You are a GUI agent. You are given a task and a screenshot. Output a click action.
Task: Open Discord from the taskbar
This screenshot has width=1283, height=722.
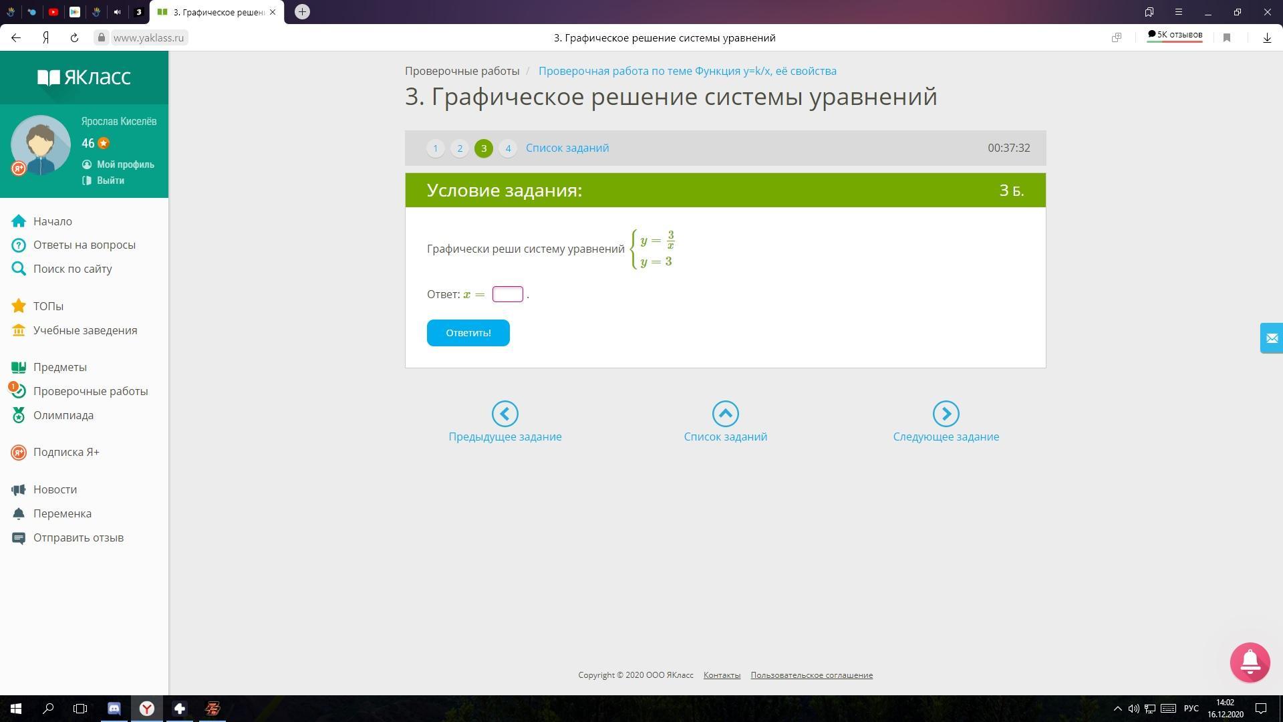tap(114, 709)
